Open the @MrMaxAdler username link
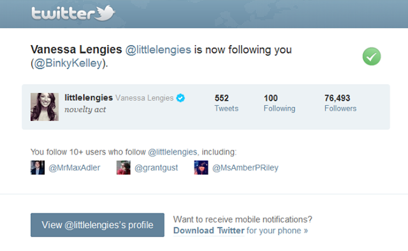 75,168
